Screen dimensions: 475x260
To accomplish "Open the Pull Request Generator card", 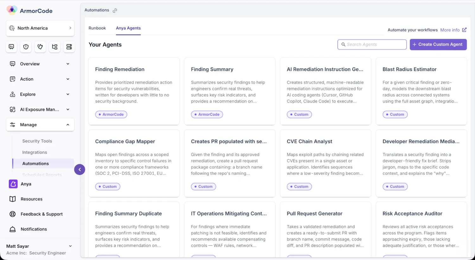I will coord(326,230).
